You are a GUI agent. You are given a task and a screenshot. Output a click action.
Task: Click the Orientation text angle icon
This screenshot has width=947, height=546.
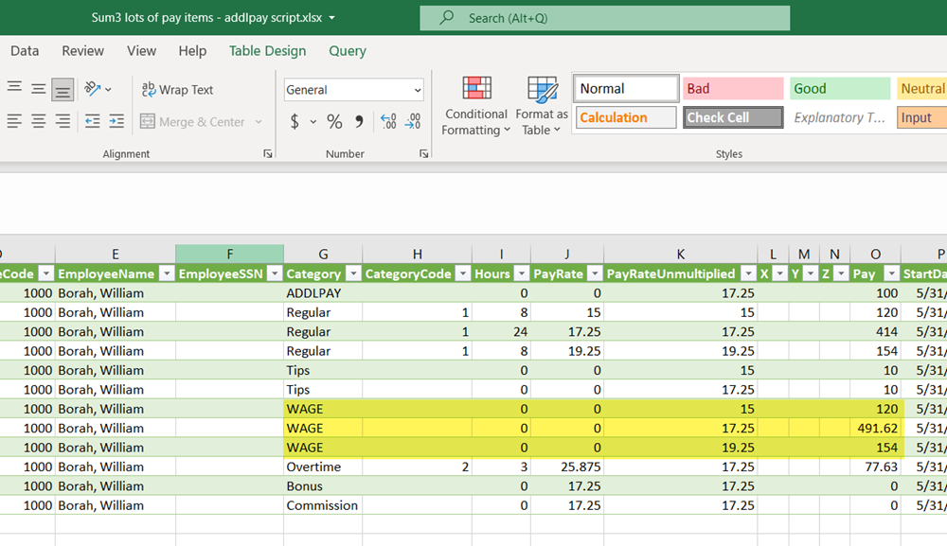point(93,89)
